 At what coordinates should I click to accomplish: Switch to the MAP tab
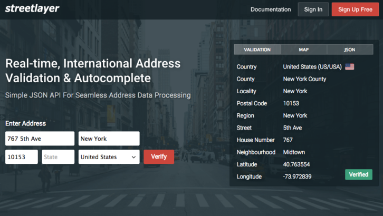point(304,50)
